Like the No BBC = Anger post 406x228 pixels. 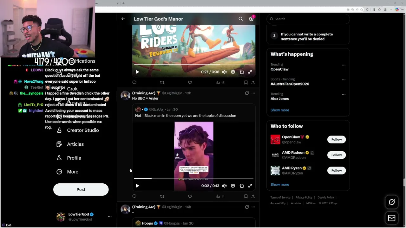click(x=190, y=196)
